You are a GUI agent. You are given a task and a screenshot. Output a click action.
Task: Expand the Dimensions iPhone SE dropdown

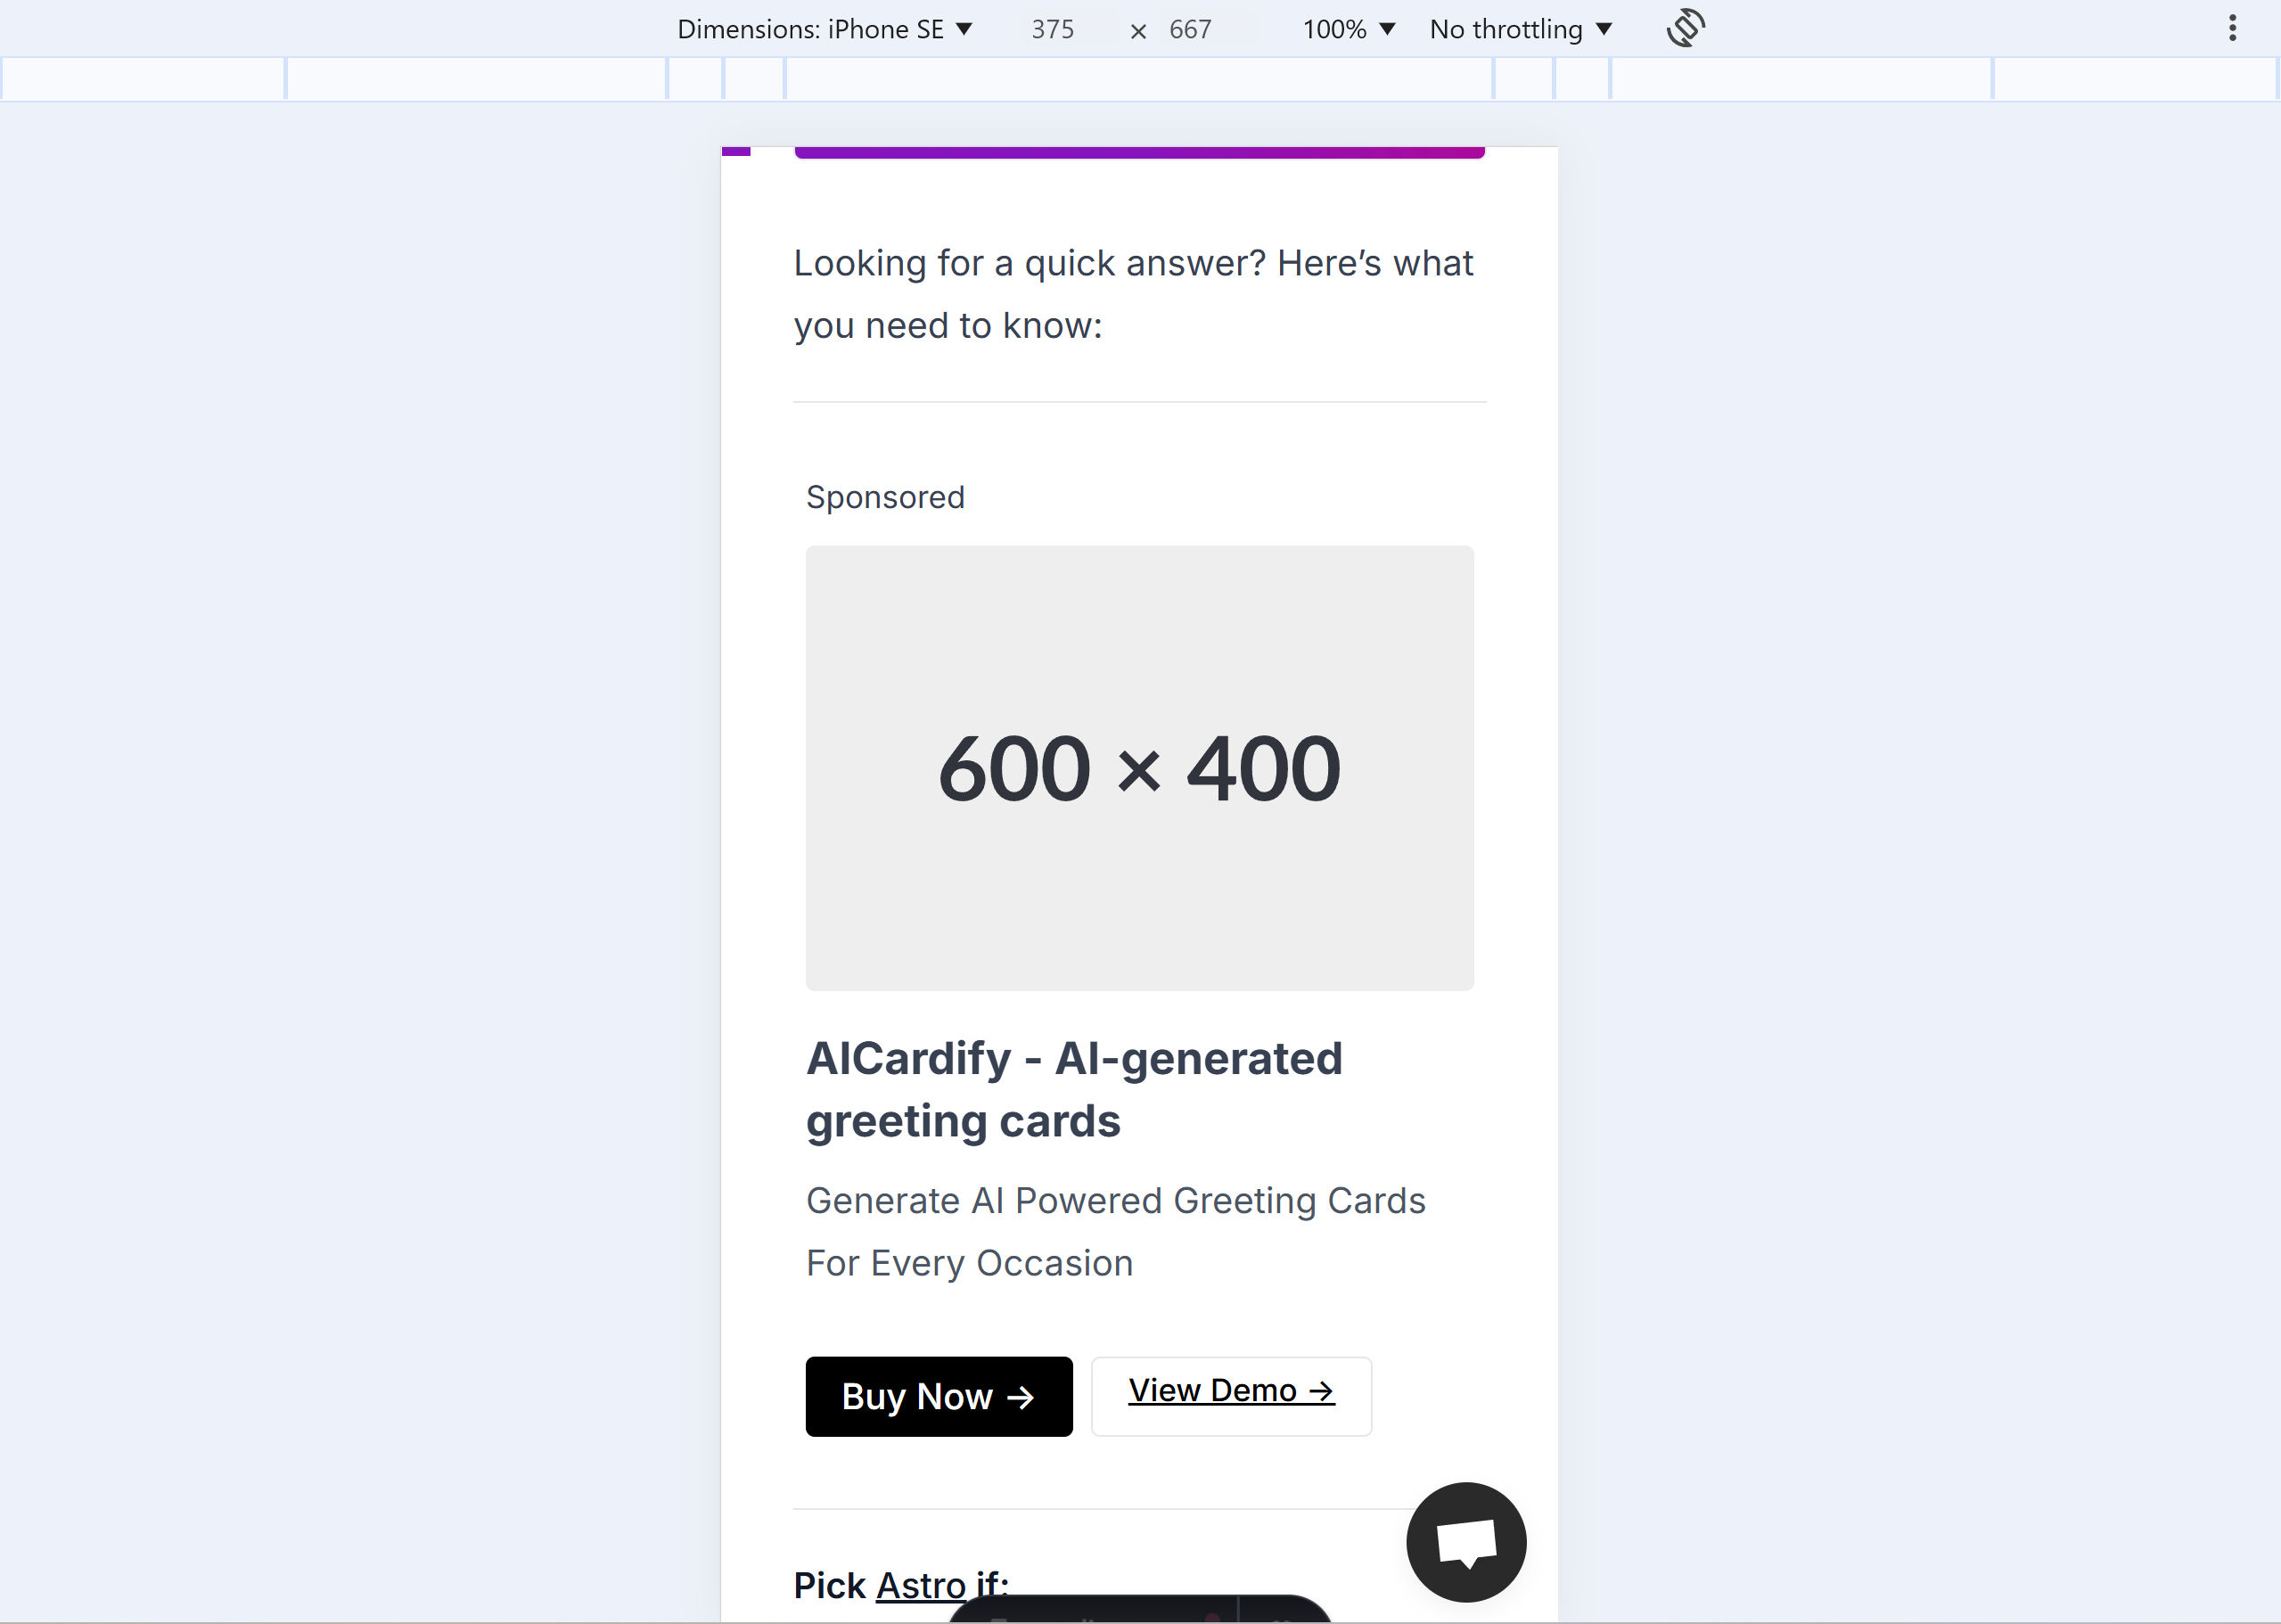825,29
